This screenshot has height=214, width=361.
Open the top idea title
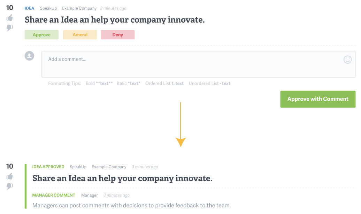(x=115, y=20)
